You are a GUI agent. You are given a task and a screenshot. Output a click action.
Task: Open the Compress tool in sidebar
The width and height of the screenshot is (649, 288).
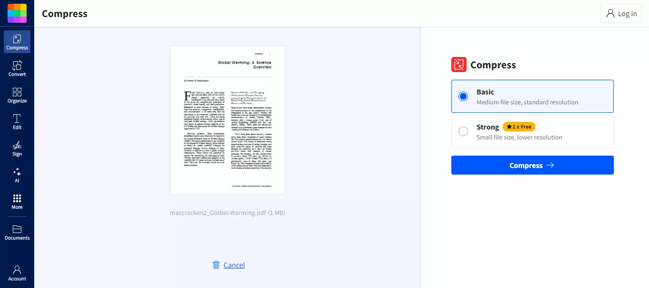click(17, 42)
